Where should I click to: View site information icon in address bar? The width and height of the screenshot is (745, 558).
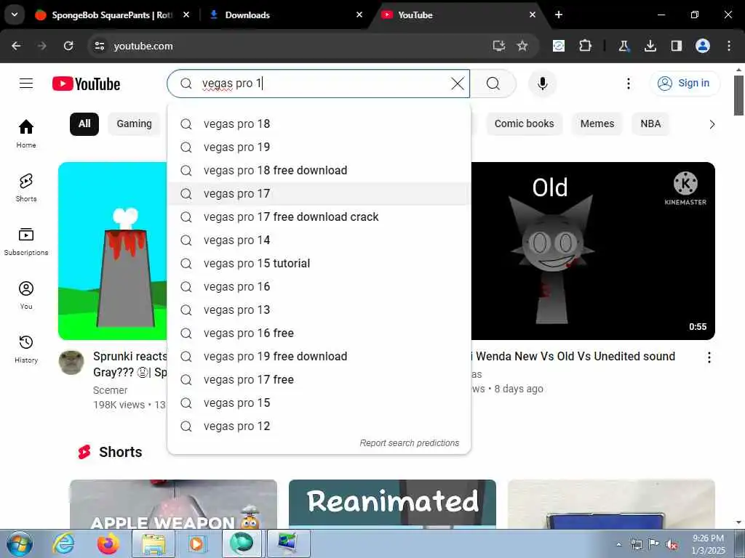[x=99, y=46]
